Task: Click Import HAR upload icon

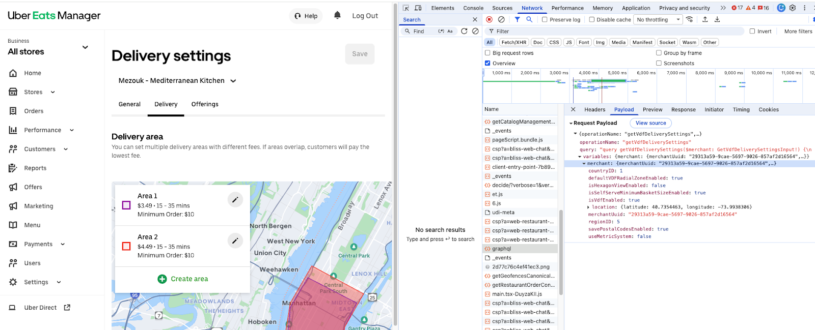Action: coord(705,19)
